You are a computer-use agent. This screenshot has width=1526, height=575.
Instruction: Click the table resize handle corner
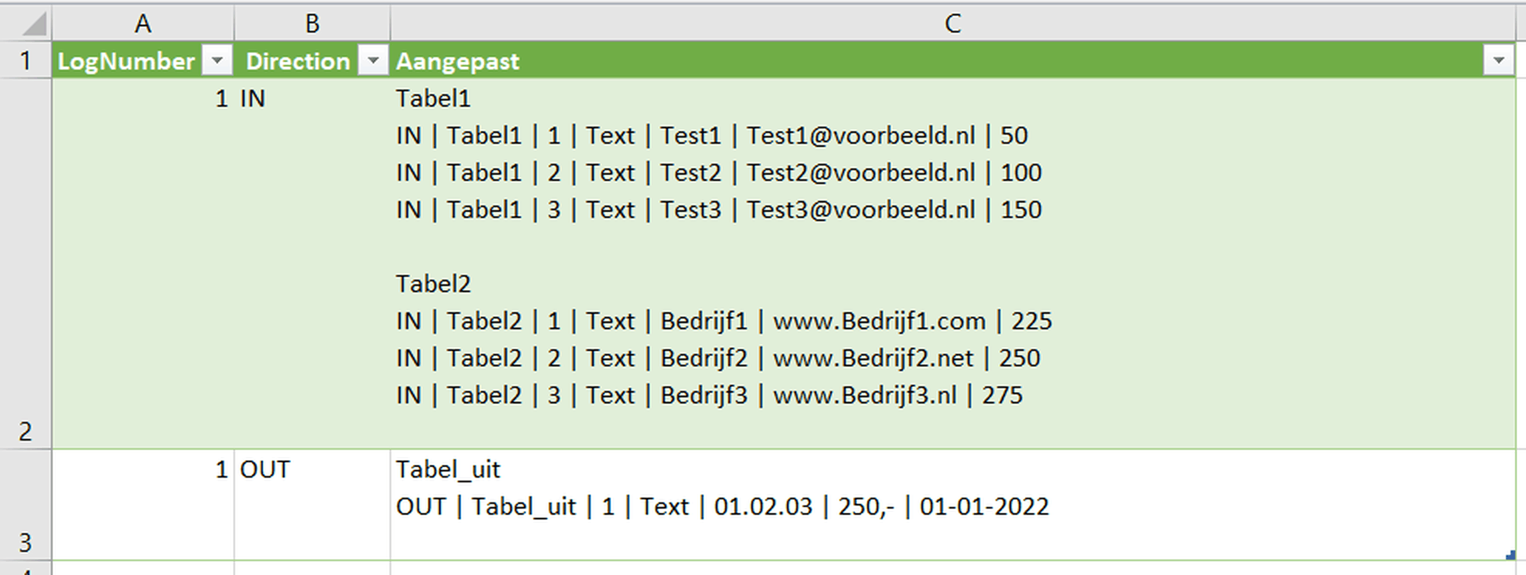tap(1510, 555)
